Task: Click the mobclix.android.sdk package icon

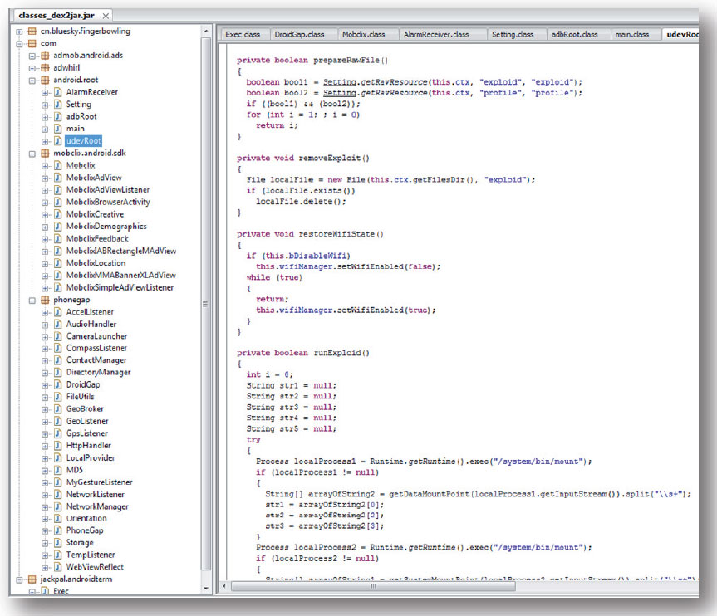Action: 45,153
